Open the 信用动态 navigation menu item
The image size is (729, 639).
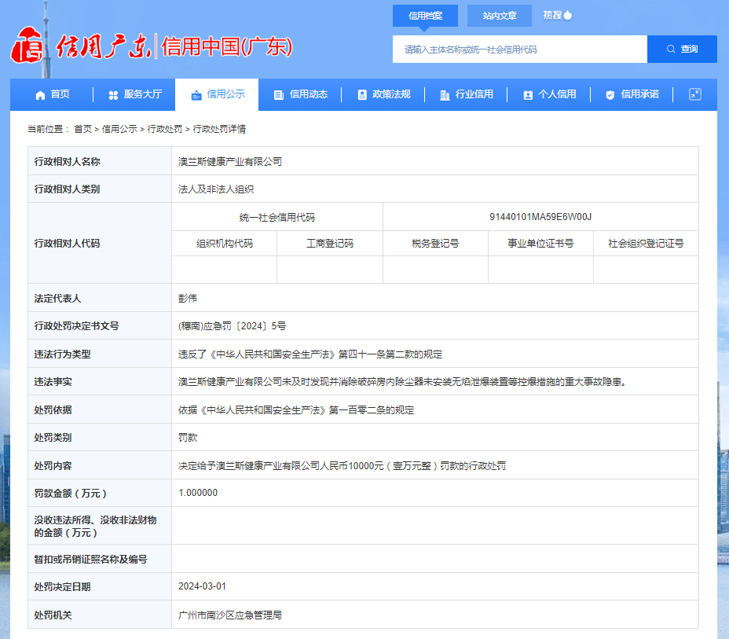click(300, 94)
